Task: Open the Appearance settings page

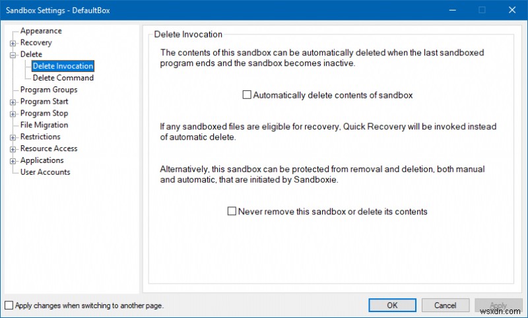Action: click(41, 31)
